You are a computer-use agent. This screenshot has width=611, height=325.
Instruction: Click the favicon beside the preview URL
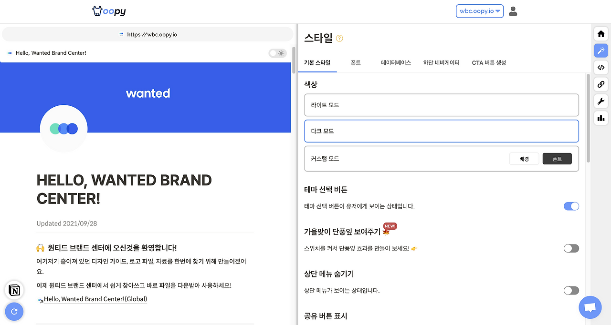point(121,34)
